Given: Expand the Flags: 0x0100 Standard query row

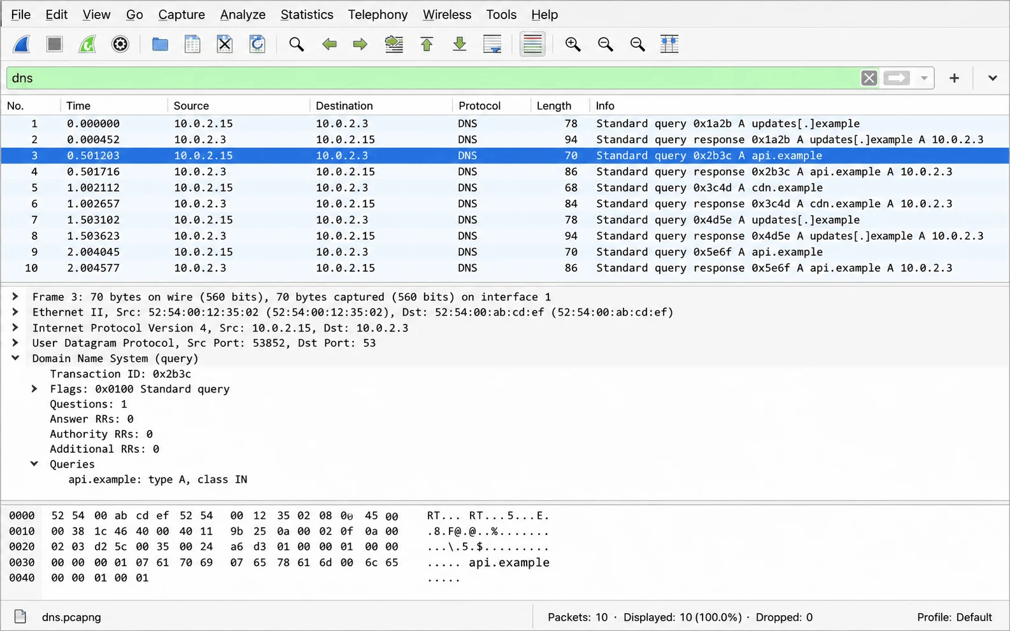Looking at the screenshot, I should [x=34, y=389].
